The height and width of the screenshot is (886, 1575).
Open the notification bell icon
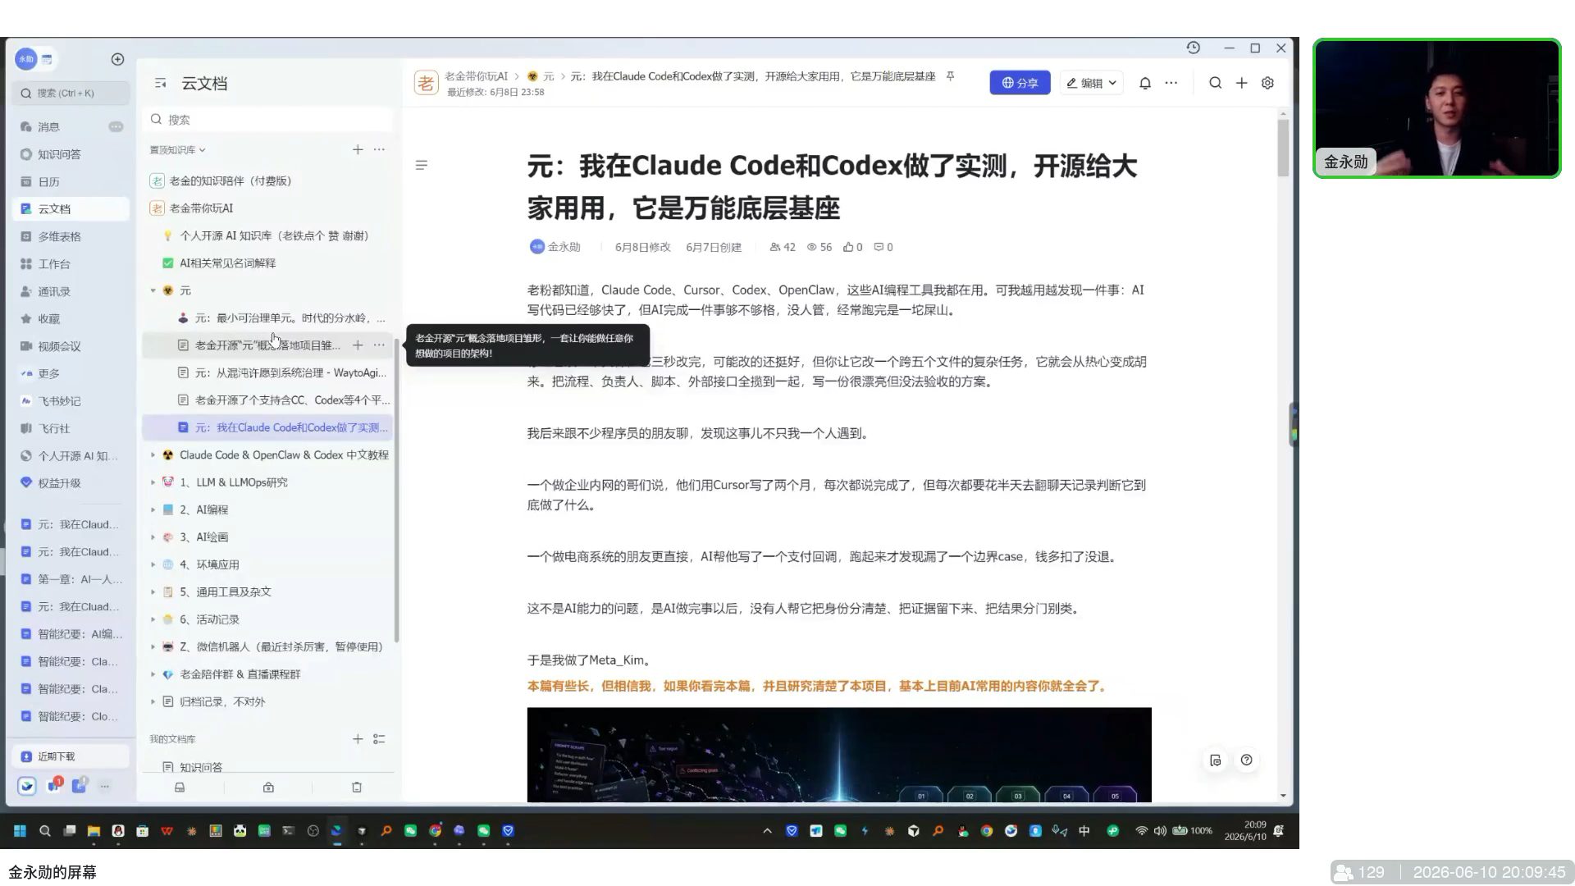(x=1145, y=83)
